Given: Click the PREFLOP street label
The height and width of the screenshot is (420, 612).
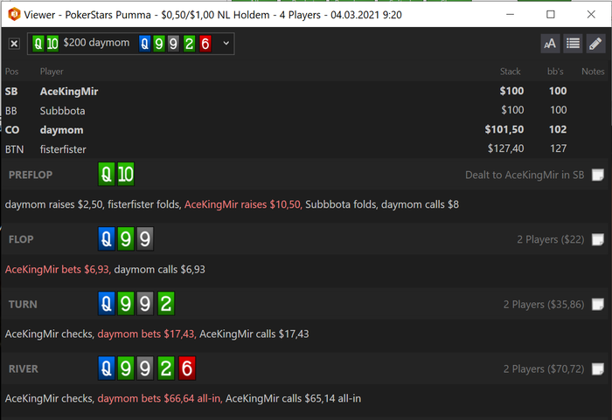Looking at the screenshot, I should [x=31, y=175].
